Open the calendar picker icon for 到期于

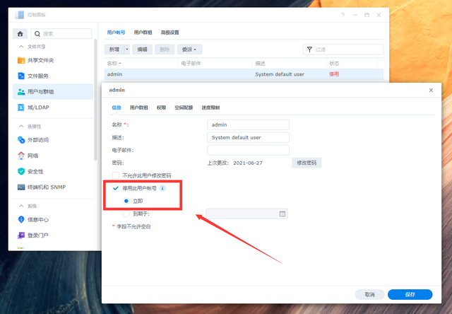(x=282, y=214)
